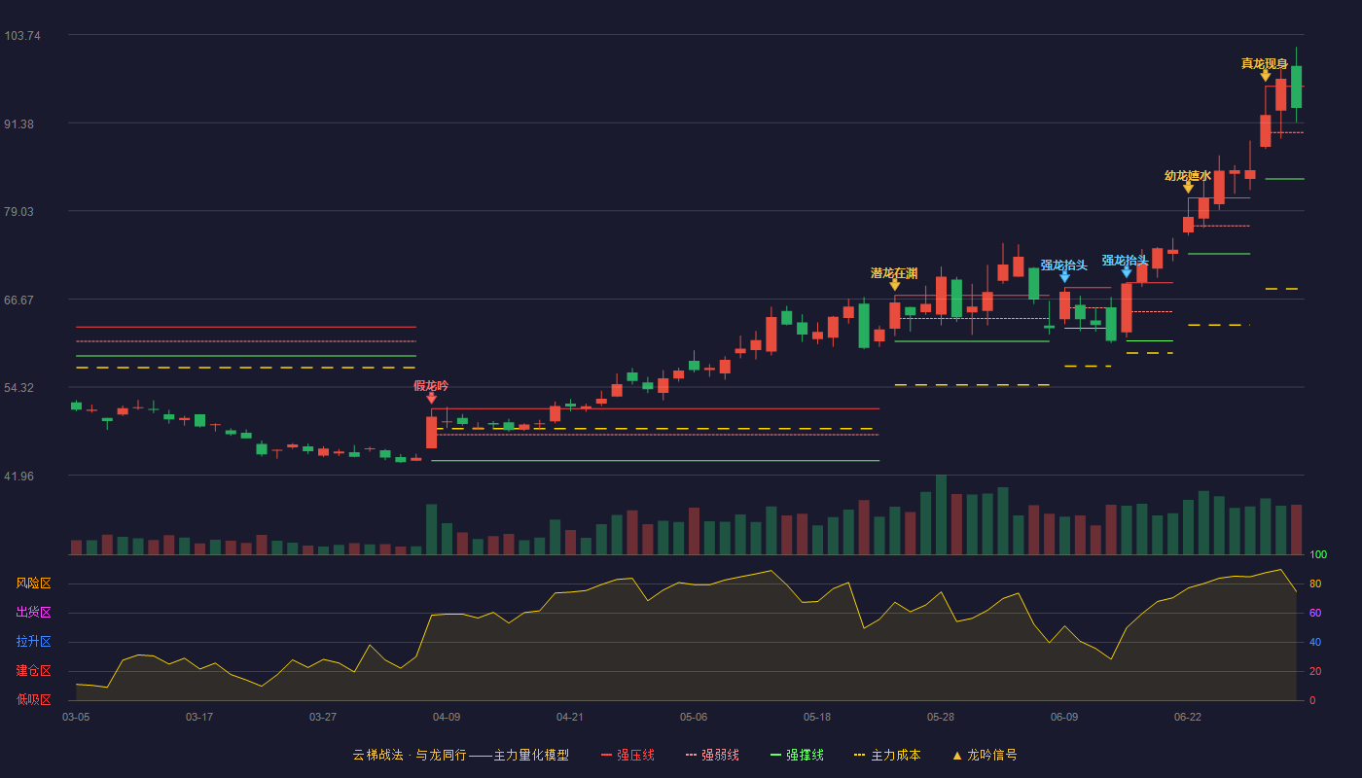Click the red line icon beside 强压线
This screenshot has height=778, width=1362.
point(606,755)
